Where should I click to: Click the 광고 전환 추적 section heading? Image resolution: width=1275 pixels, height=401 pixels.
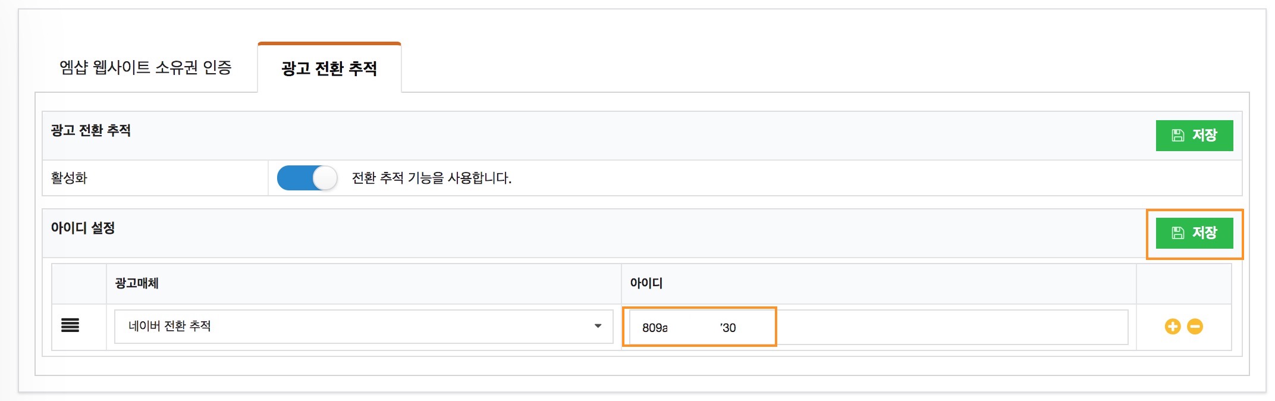click(91, 130)
